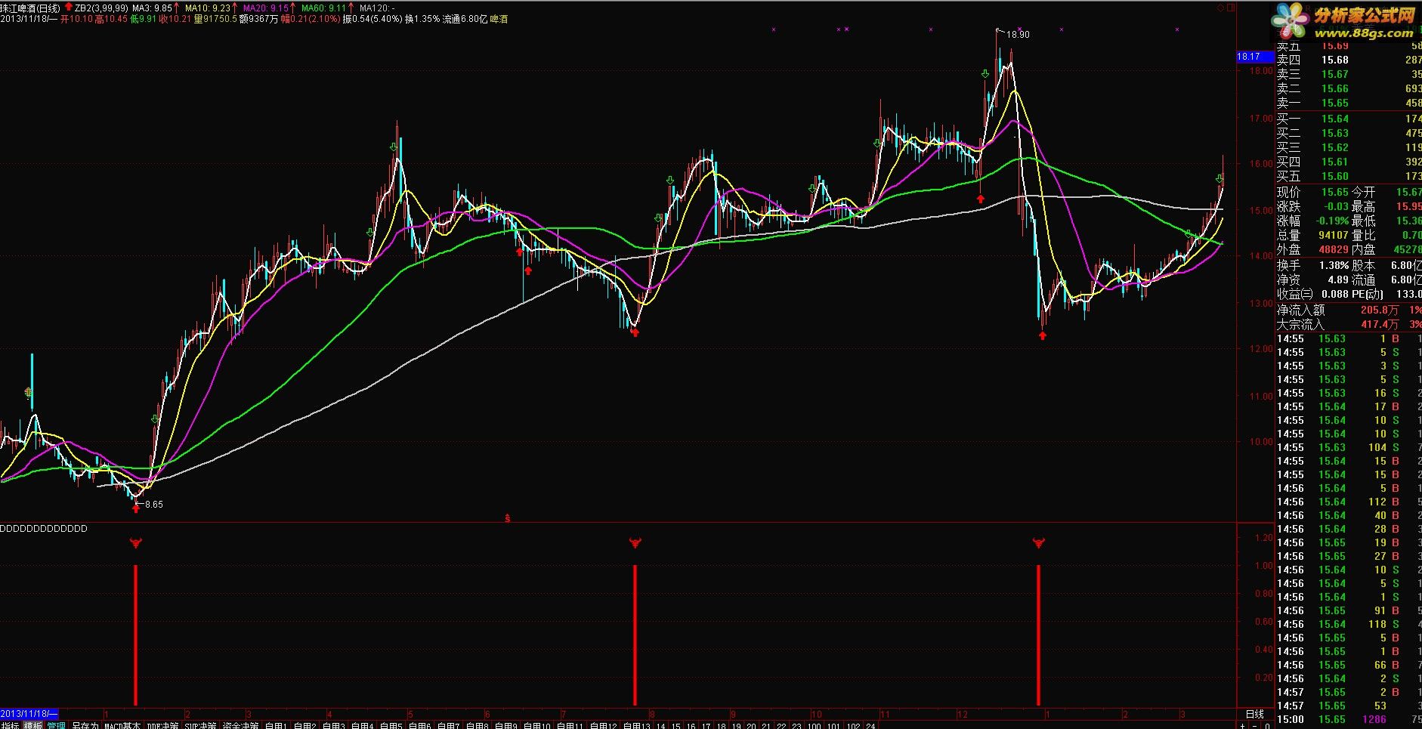
Task: Click the red diamond icon at top right
Action: (x=1222, y=6)
